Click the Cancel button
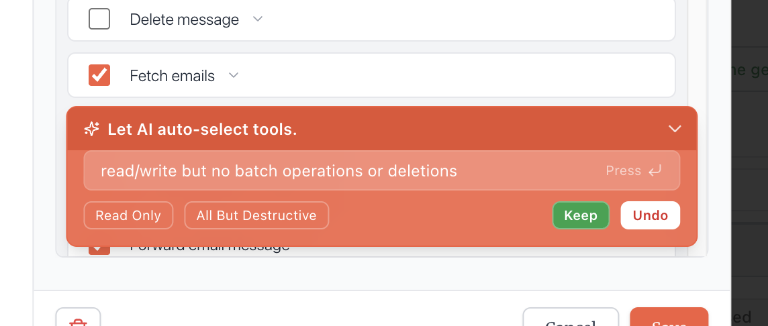 click(x=571, y=321)
